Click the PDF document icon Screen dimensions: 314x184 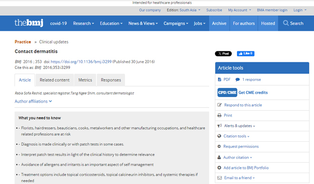coord(219,79)
